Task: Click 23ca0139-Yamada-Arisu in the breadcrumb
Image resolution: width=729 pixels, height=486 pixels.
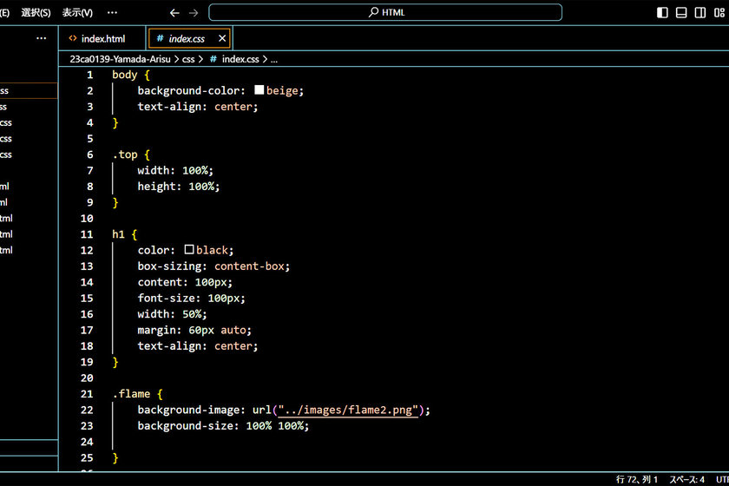Action: [x=121, y=60]
